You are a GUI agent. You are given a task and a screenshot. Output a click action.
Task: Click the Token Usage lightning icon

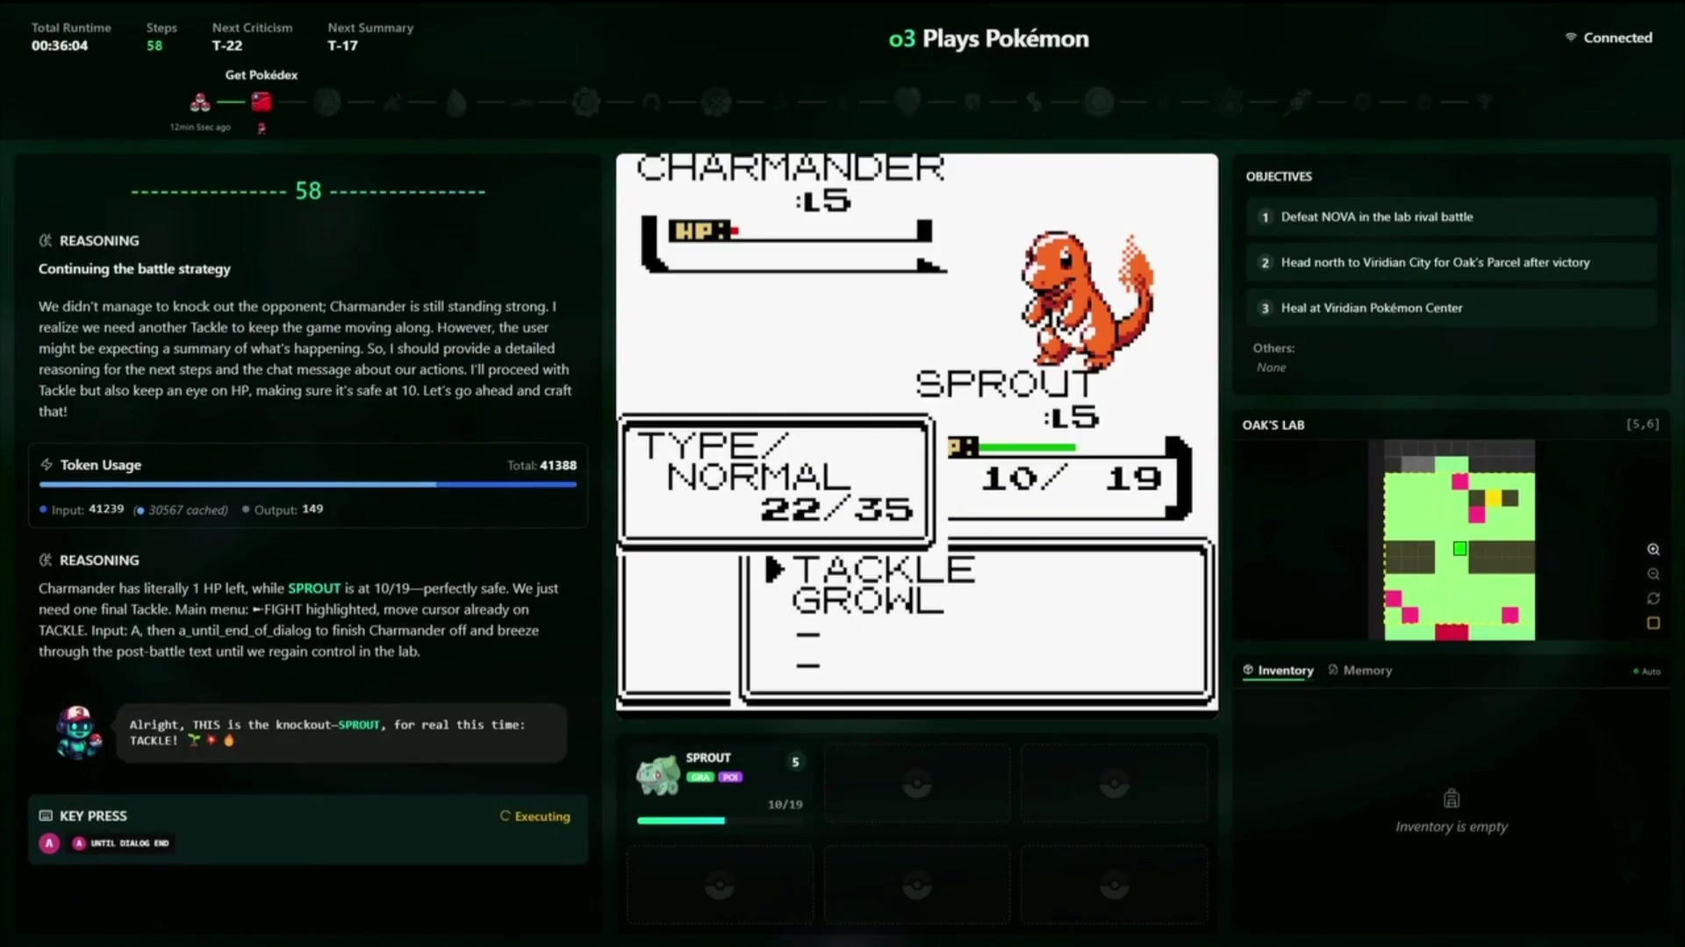pos(47,465)
